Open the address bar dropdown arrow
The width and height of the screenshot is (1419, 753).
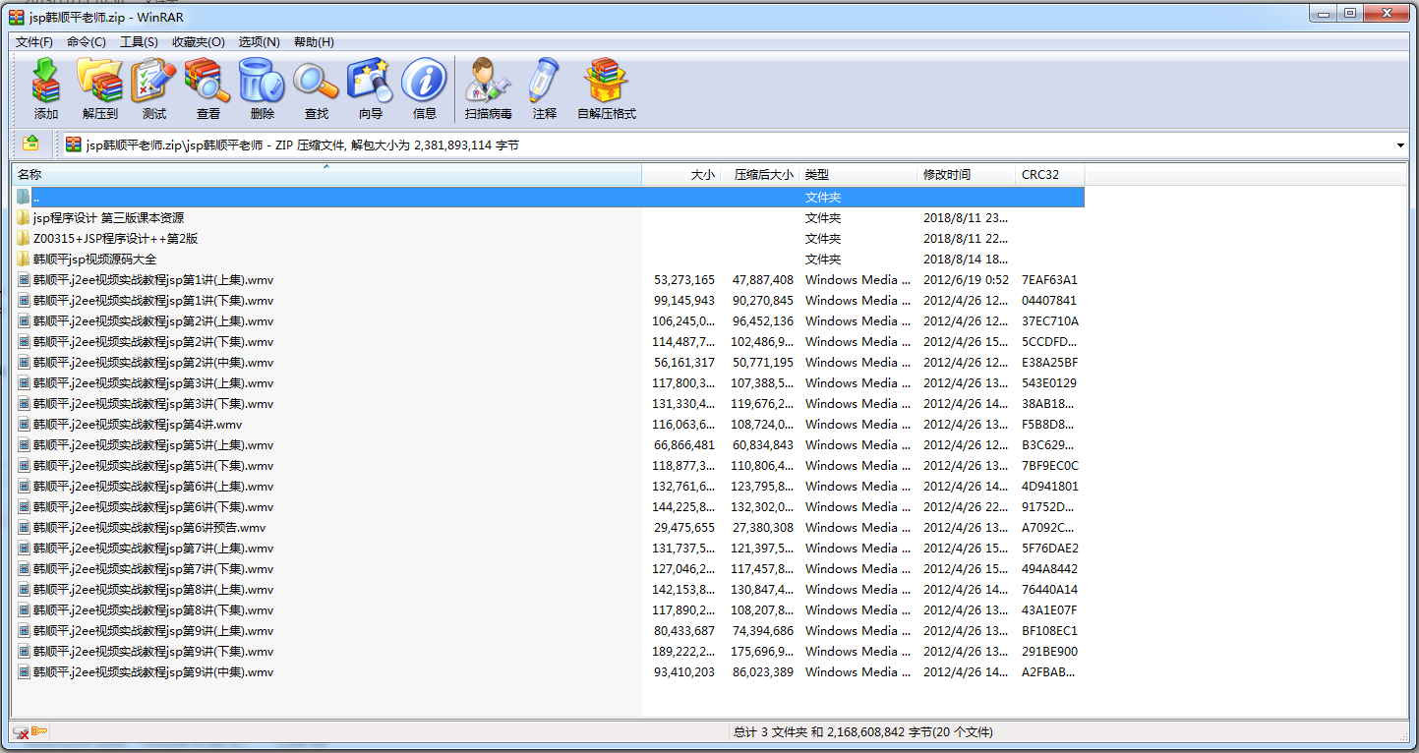pos(1400,145)
